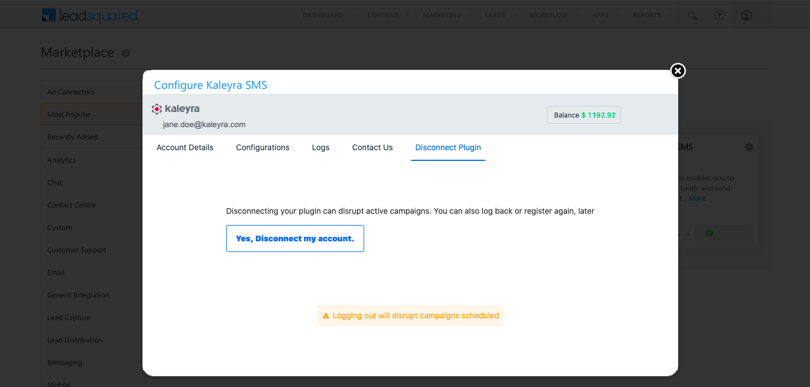
Task: Click the Configure Kaleyra SMS title
Action: click(211, 85)
